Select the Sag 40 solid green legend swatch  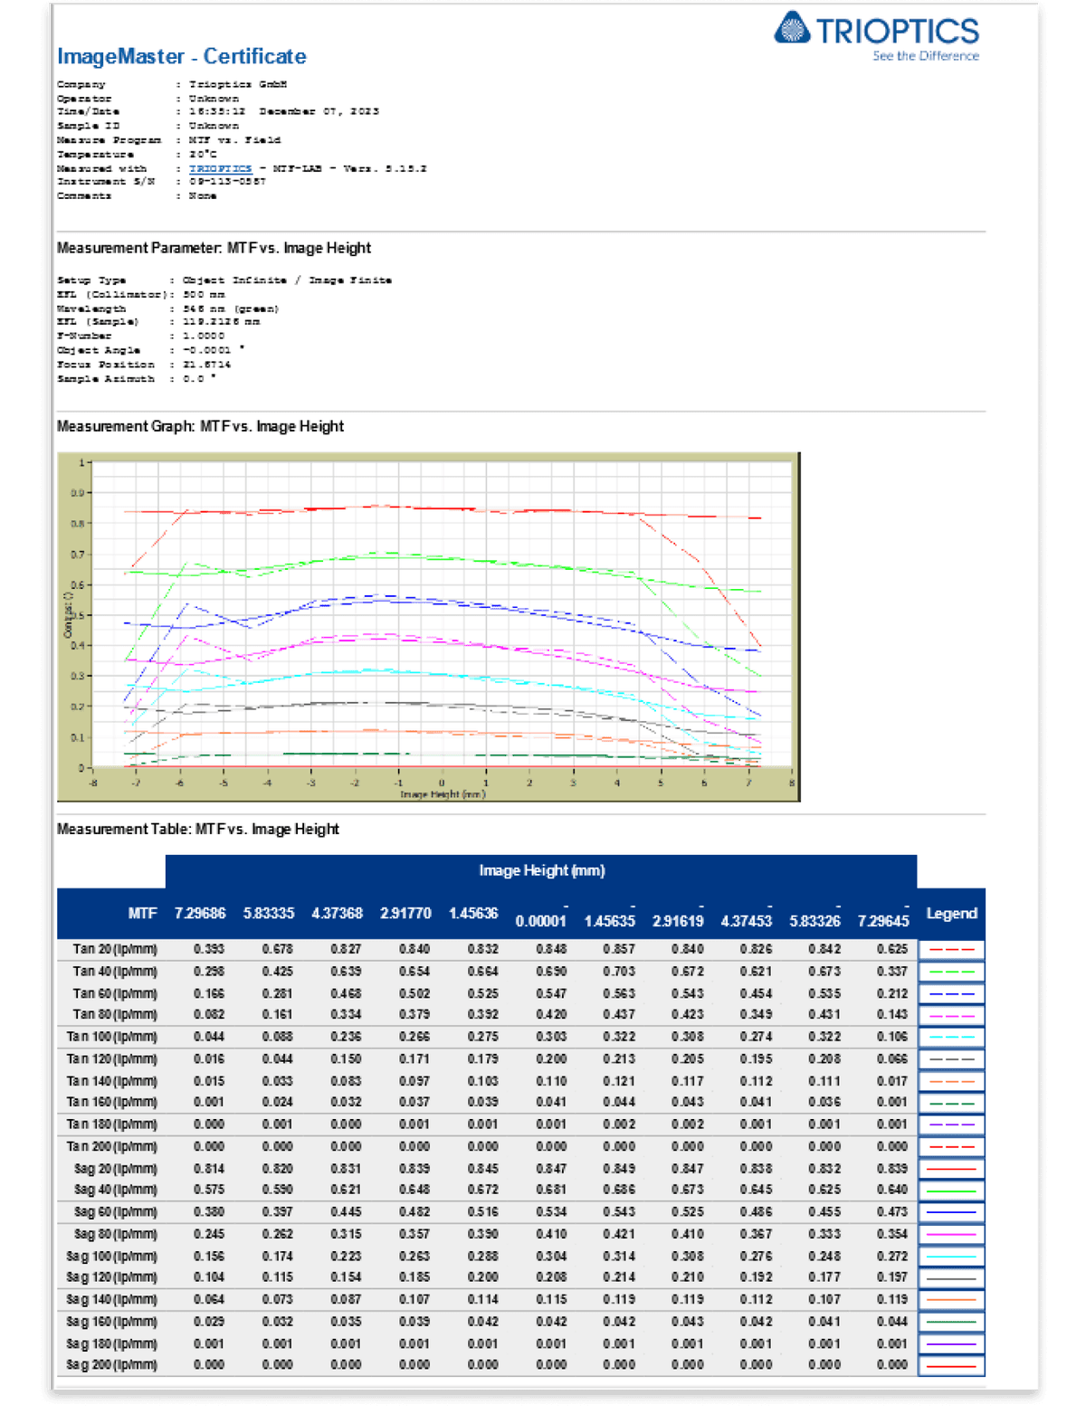(x=951, y=1191)
